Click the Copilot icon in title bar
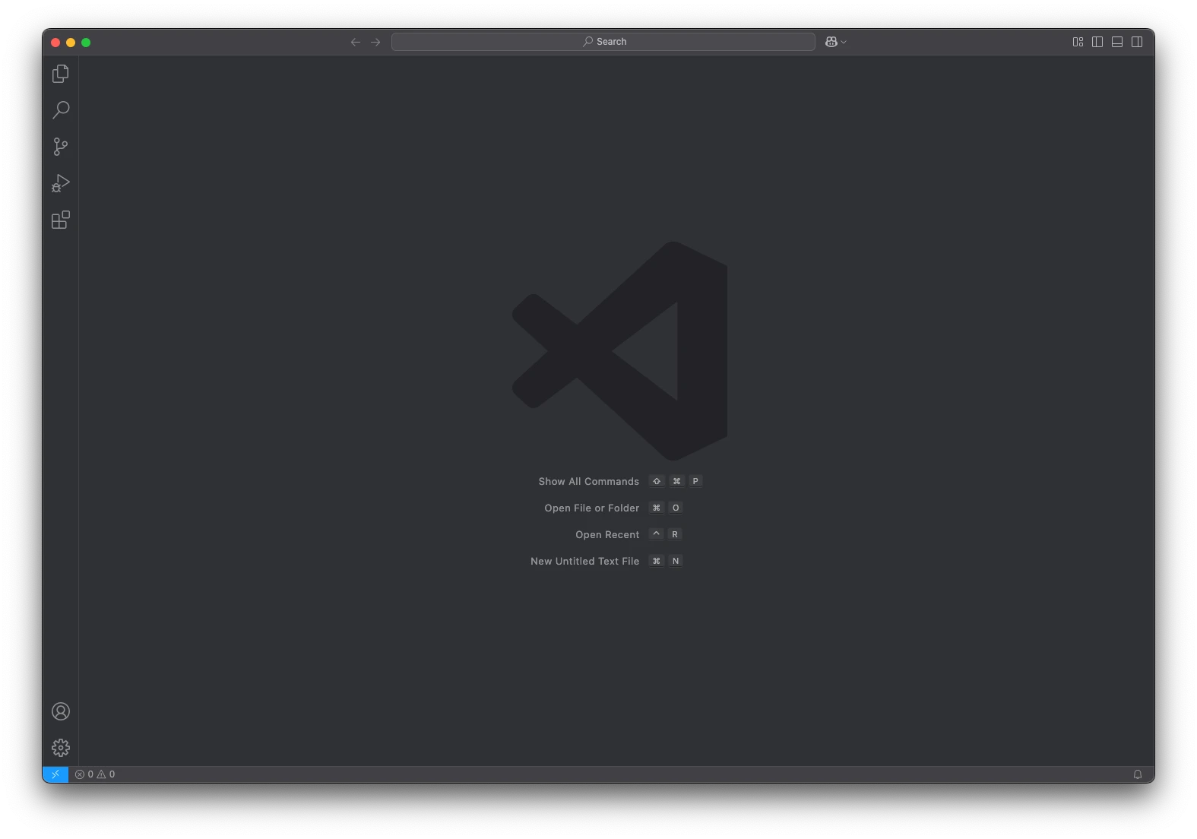Viewport: 1197px width, 839px height. point(831,42)
